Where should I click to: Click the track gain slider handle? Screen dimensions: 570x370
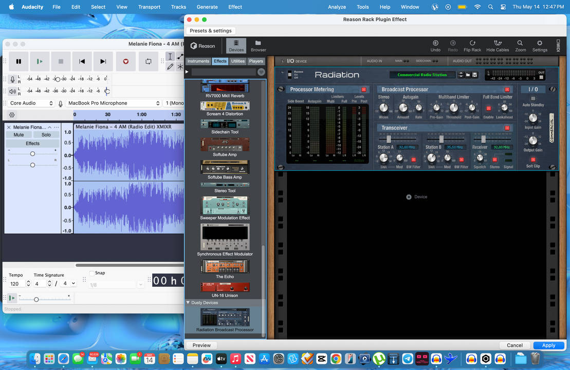pyautogui.click(x=33, y=154)
